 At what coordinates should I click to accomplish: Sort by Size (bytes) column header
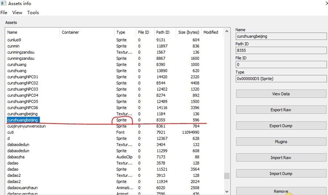click(188, 32)
